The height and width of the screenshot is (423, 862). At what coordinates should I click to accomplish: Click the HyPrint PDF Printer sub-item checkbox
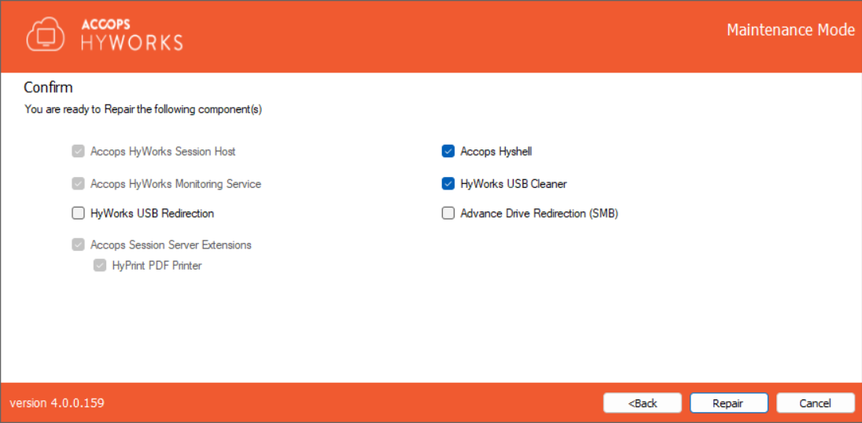point(100,266)
